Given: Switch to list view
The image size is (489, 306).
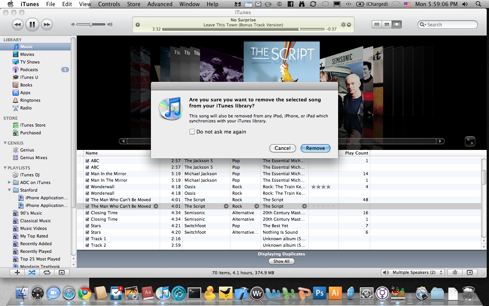Looking at the screenshot, I should 377,24.
